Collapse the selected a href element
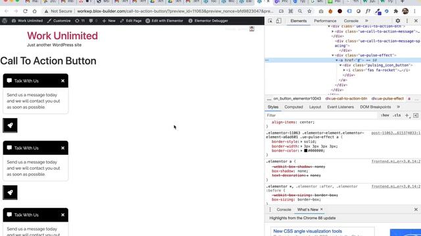 pos(337,60)
